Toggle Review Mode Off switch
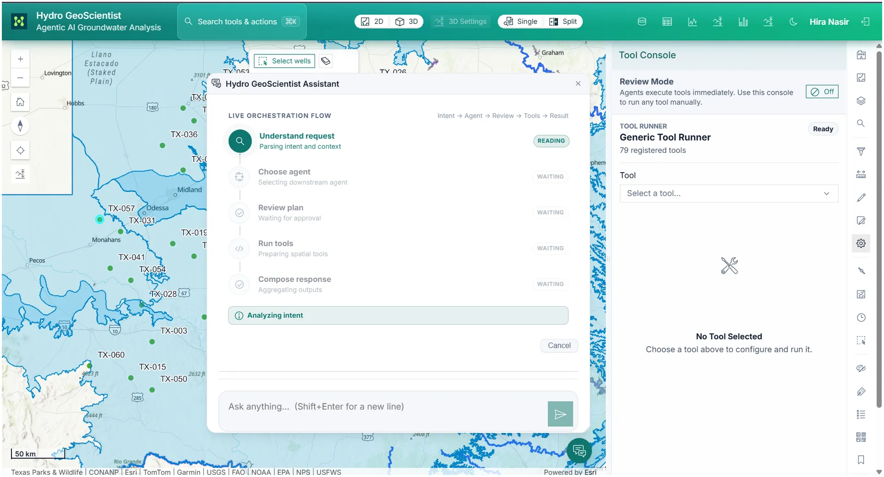 tap(822, 92)
